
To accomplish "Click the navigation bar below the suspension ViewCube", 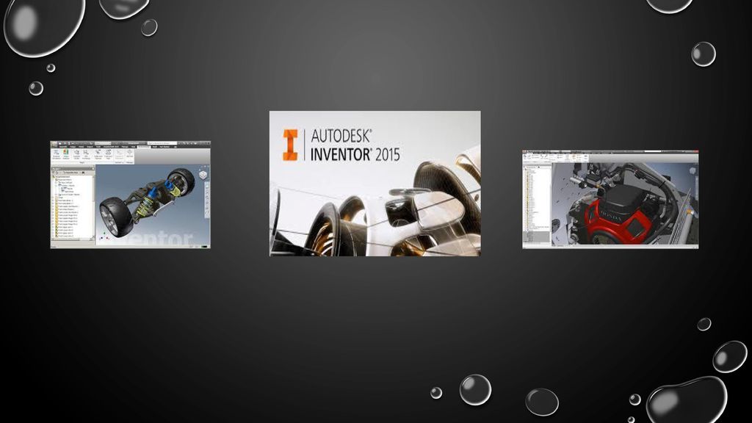I will (x=207, y=200).
